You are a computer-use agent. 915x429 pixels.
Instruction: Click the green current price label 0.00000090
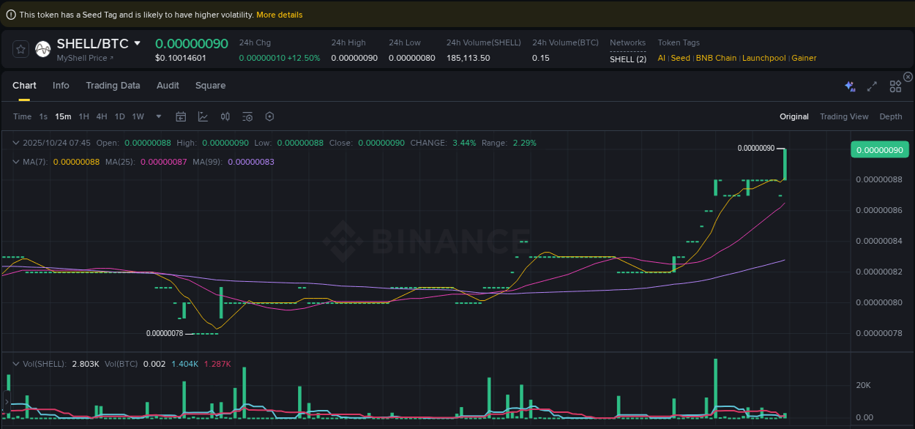[879, 149]
